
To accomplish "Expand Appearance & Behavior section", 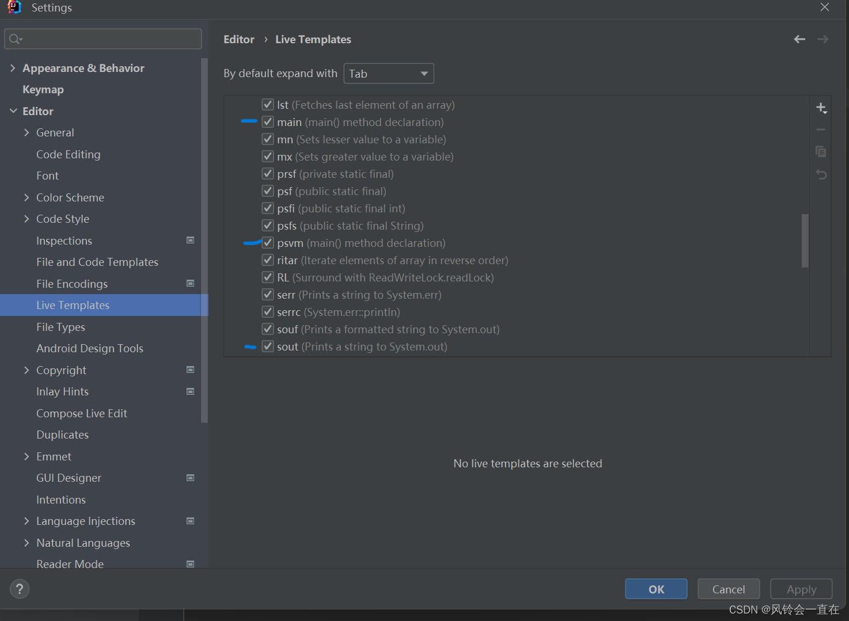I will pyautogui.click(x=13, y=68).
